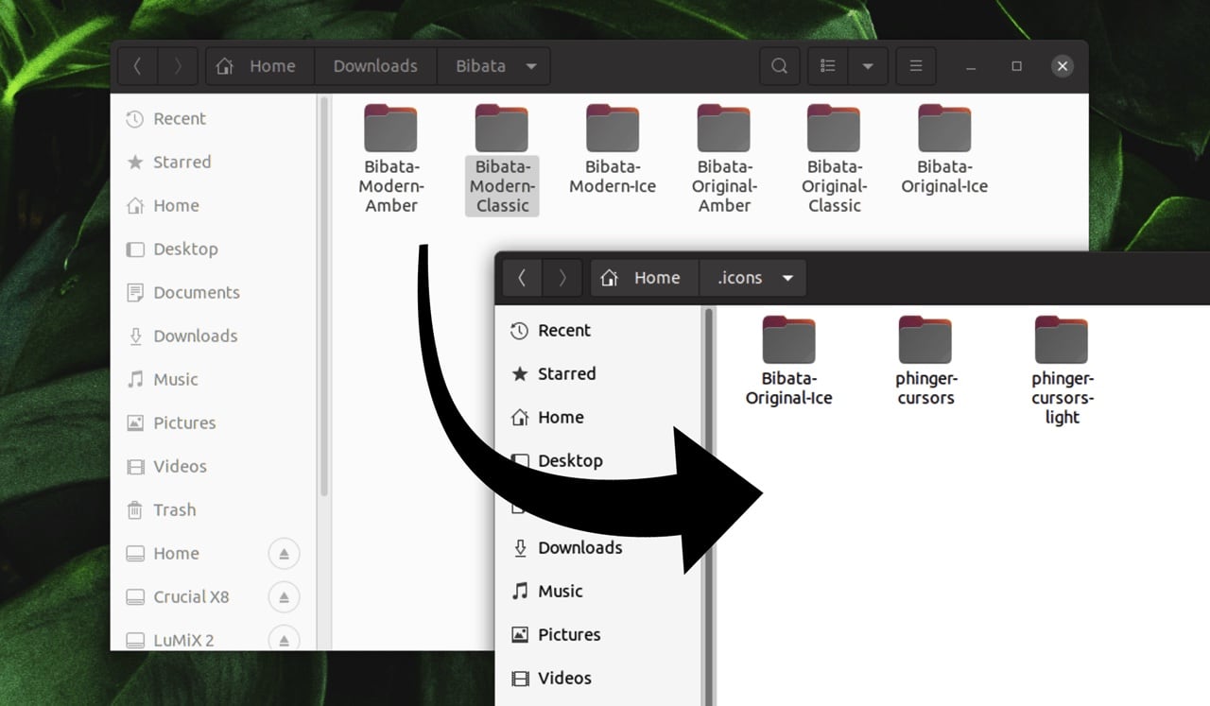Click Downloads breadcrumb in Bibata window
Image resolution: width=1210 pixels, height=706 pixels.
click(375, 66)
